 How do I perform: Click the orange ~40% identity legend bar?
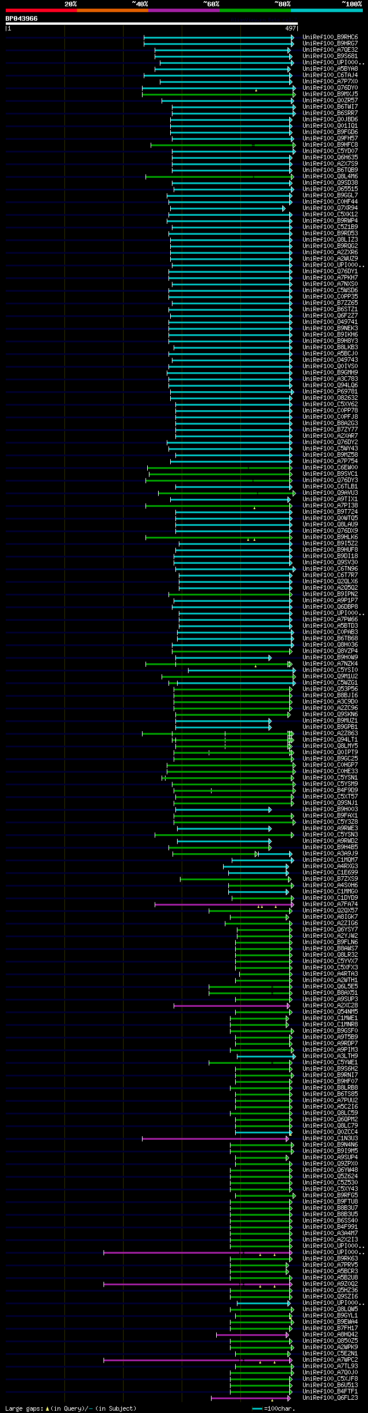[112, 10]
